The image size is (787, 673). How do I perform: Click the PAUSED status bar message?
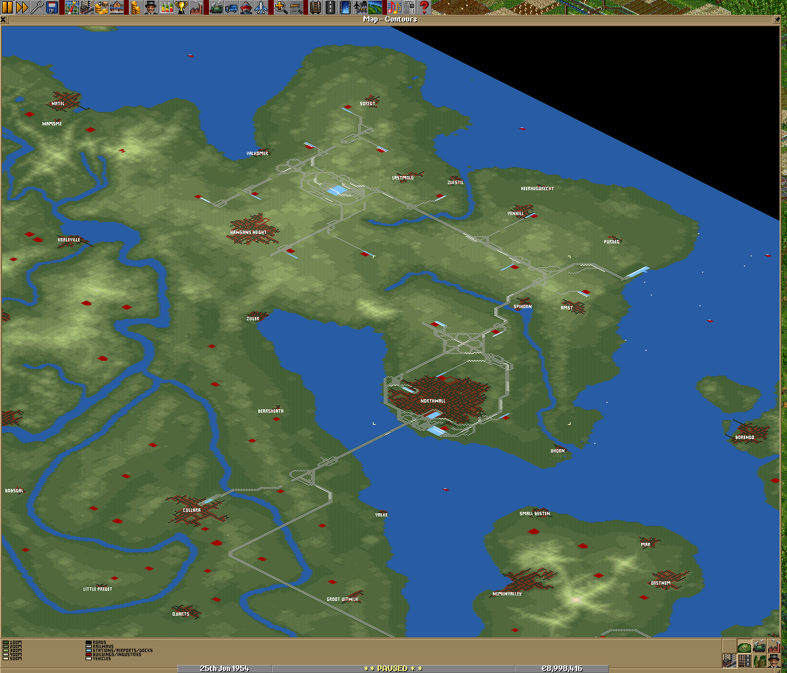[393, 668]
